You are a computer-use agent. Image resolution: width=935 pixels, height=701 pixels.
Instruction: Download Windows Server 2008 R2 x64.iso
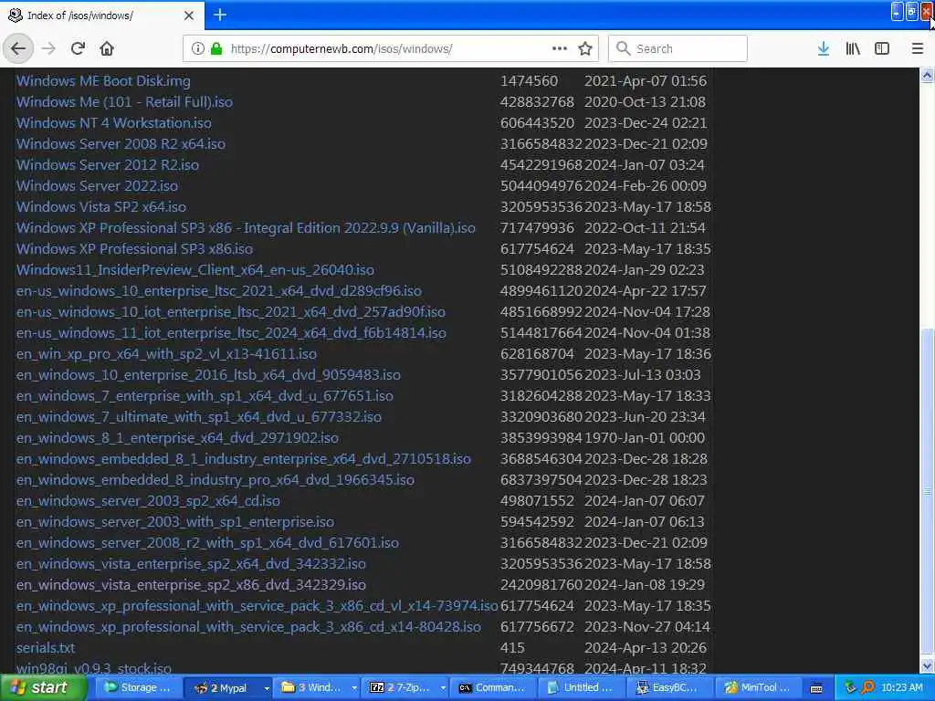121,143
